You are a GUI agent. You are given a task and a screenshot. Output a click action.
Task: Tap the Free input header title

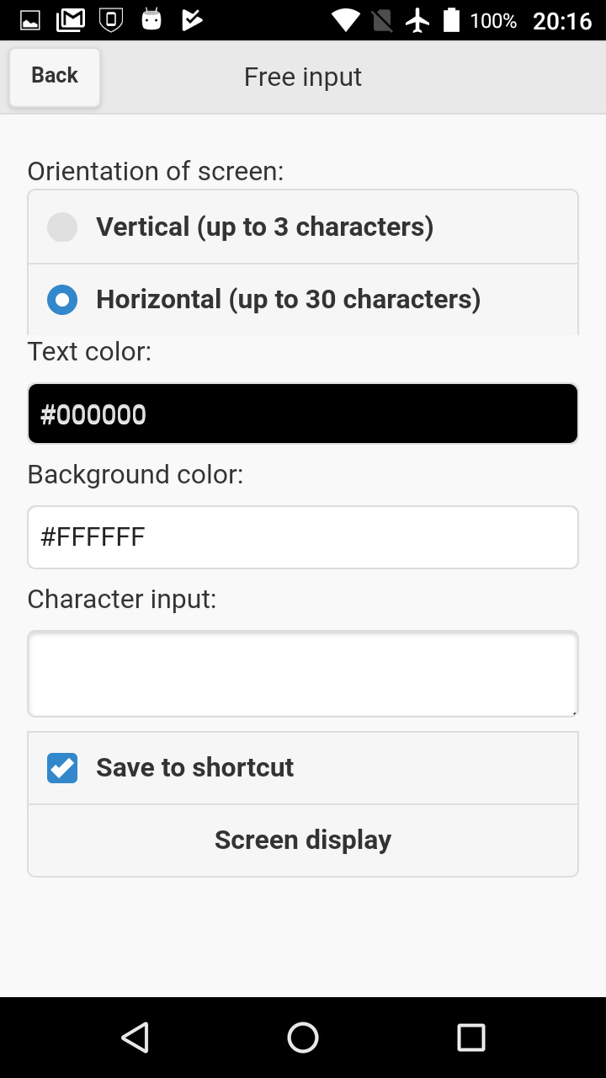[x=303, y=77]
